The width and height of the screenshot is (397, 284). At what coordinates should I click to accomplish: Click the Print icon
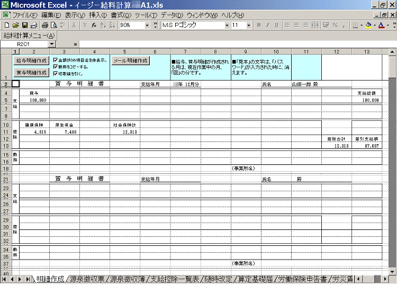pos(45,25)
